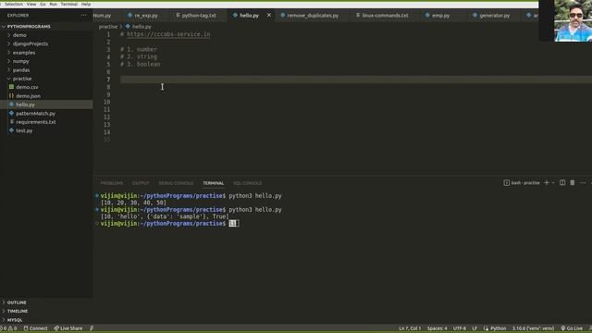Switch to the remove_duplicates.py tab
This screenshot has height=333, width=592.
point(313,16)
